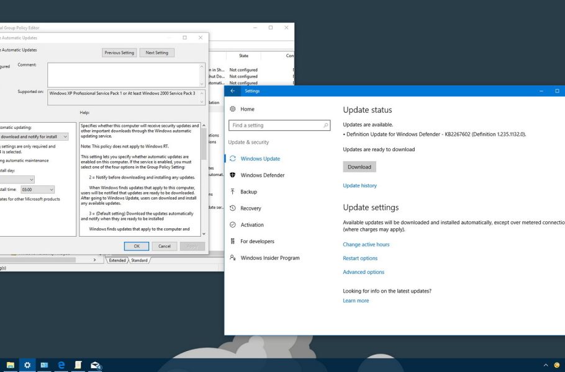Expand Configure automatic updating dropdown
565x372 pixels.
(x=65, y=137)
